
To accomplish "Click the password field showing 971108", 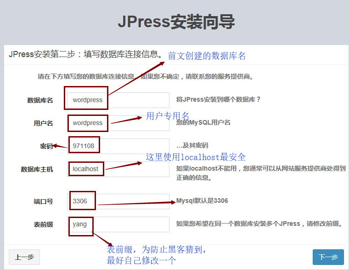I will click(118, 146).
